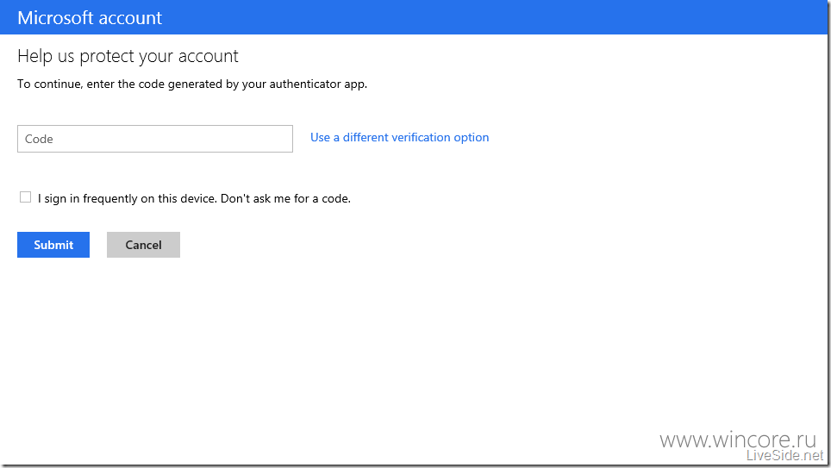Click the www.wincore.ru watermark
This screenshot has height=468, width=831.
pos(738,440)
